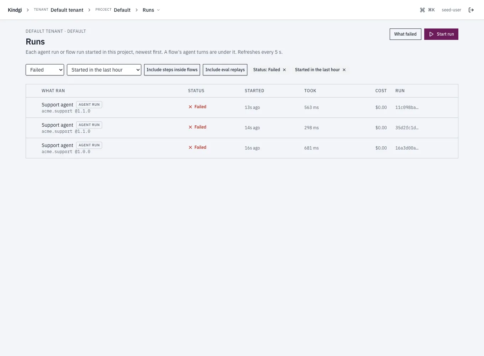Open run 11c098ba… ID

407,108
